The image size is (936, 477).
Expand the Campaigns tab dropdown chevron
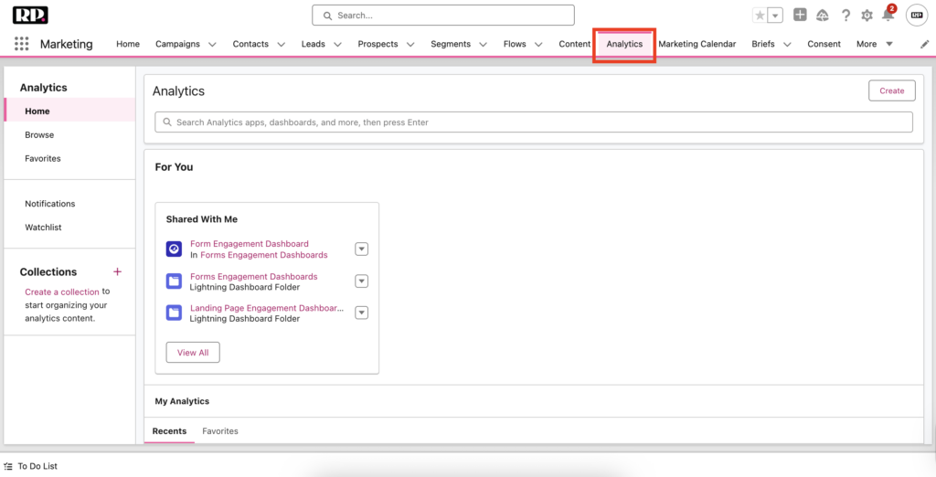pyautogui.click(x=212, y=44)
